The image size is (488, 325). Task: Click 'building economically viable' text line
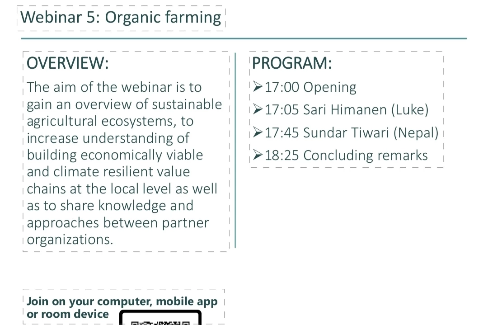click(x=115, y=155)
